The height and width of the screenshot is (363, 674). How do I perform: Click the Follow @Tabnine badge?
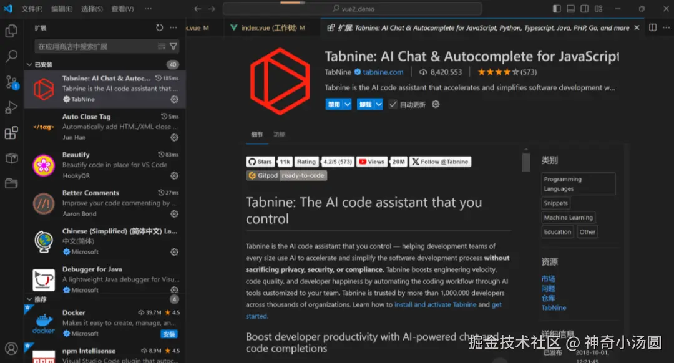pyautogui.click(x=440, y=162)
